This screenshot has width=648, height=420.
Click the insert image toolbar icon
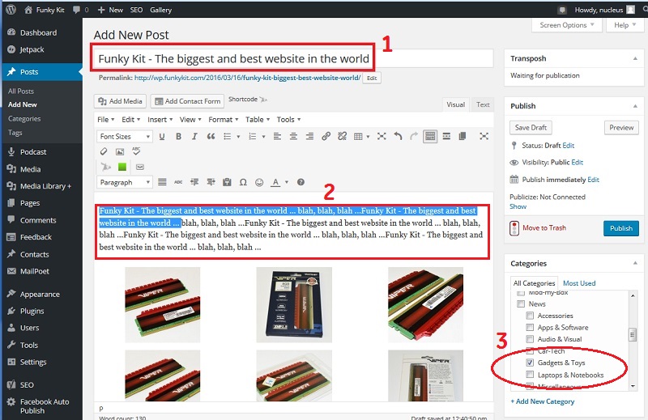(120, 151)
